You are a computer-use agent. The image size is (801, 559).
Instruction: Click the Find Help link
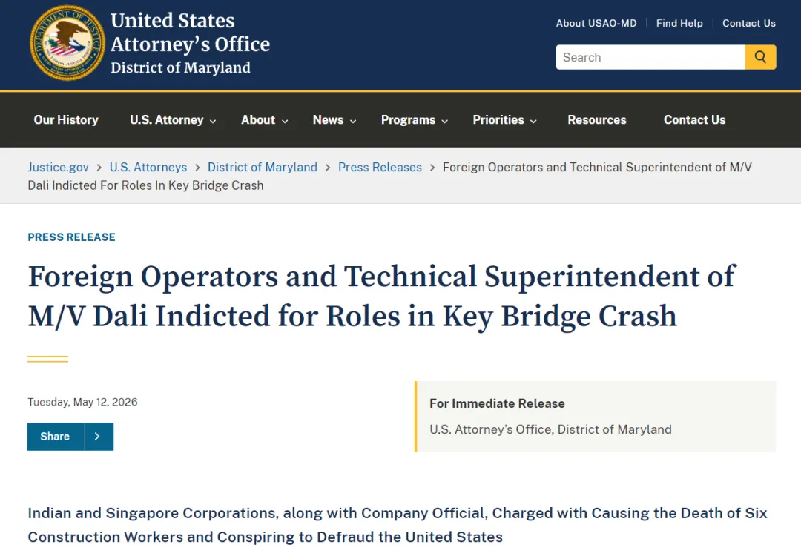679,24
